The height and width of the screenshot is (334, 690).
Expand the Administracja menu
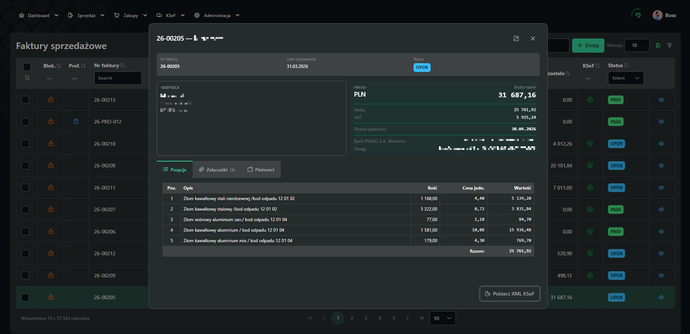tap(217, 16)
